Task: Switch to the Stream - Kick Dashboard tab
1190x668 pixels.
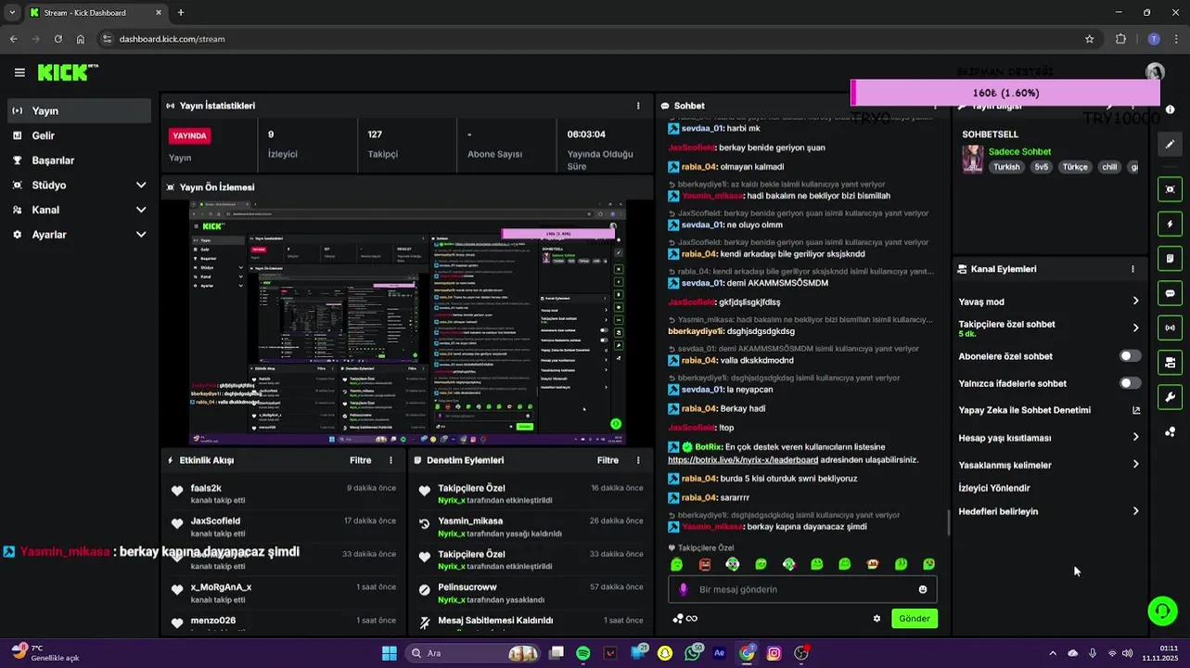Action: 95,13
